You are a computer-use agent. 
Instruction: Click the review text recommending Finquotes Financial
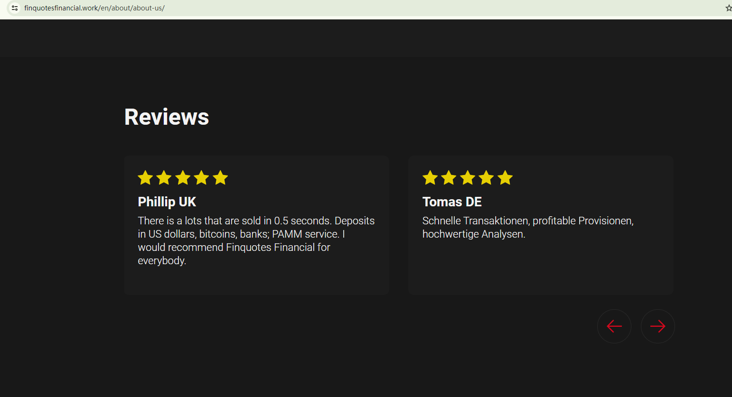tap(256, 240)
